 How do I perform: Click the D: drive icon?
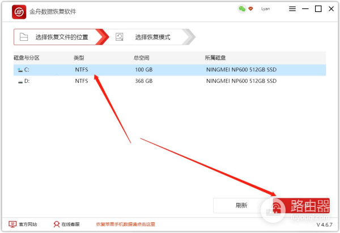[x=20, y=82]
